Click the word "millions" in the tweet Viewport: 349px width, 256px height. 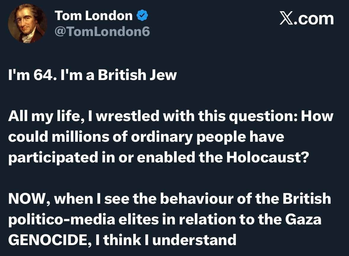click(x=81, y=136)
